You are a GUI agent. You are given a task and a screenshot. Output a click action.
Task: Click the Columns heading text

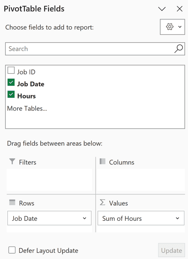point(122,162)
